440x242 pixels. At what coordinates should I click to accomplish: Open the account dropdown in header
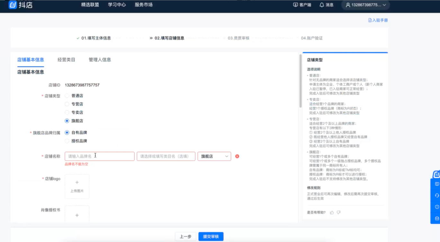365,5
